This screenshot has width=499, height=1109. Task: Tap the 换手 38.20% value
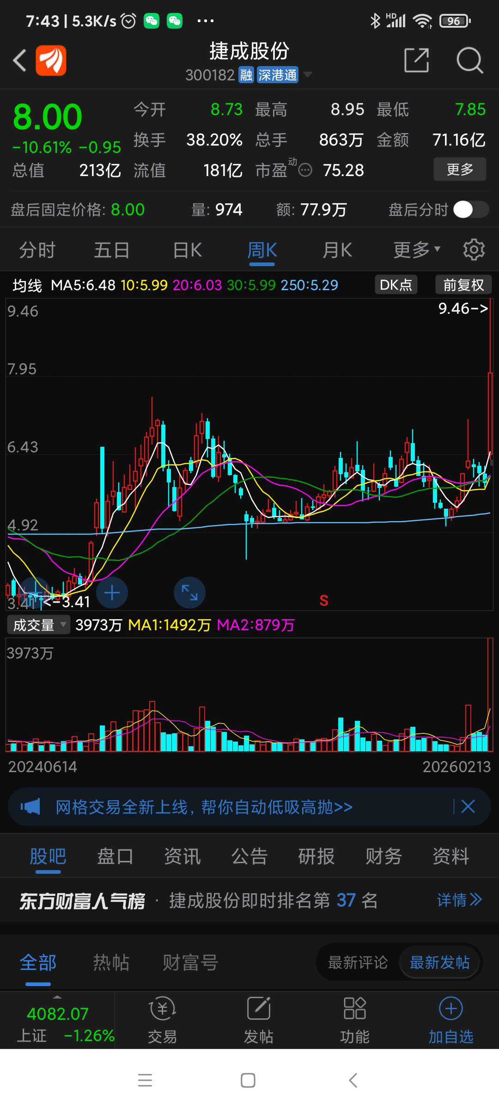[x=214, y=140]
